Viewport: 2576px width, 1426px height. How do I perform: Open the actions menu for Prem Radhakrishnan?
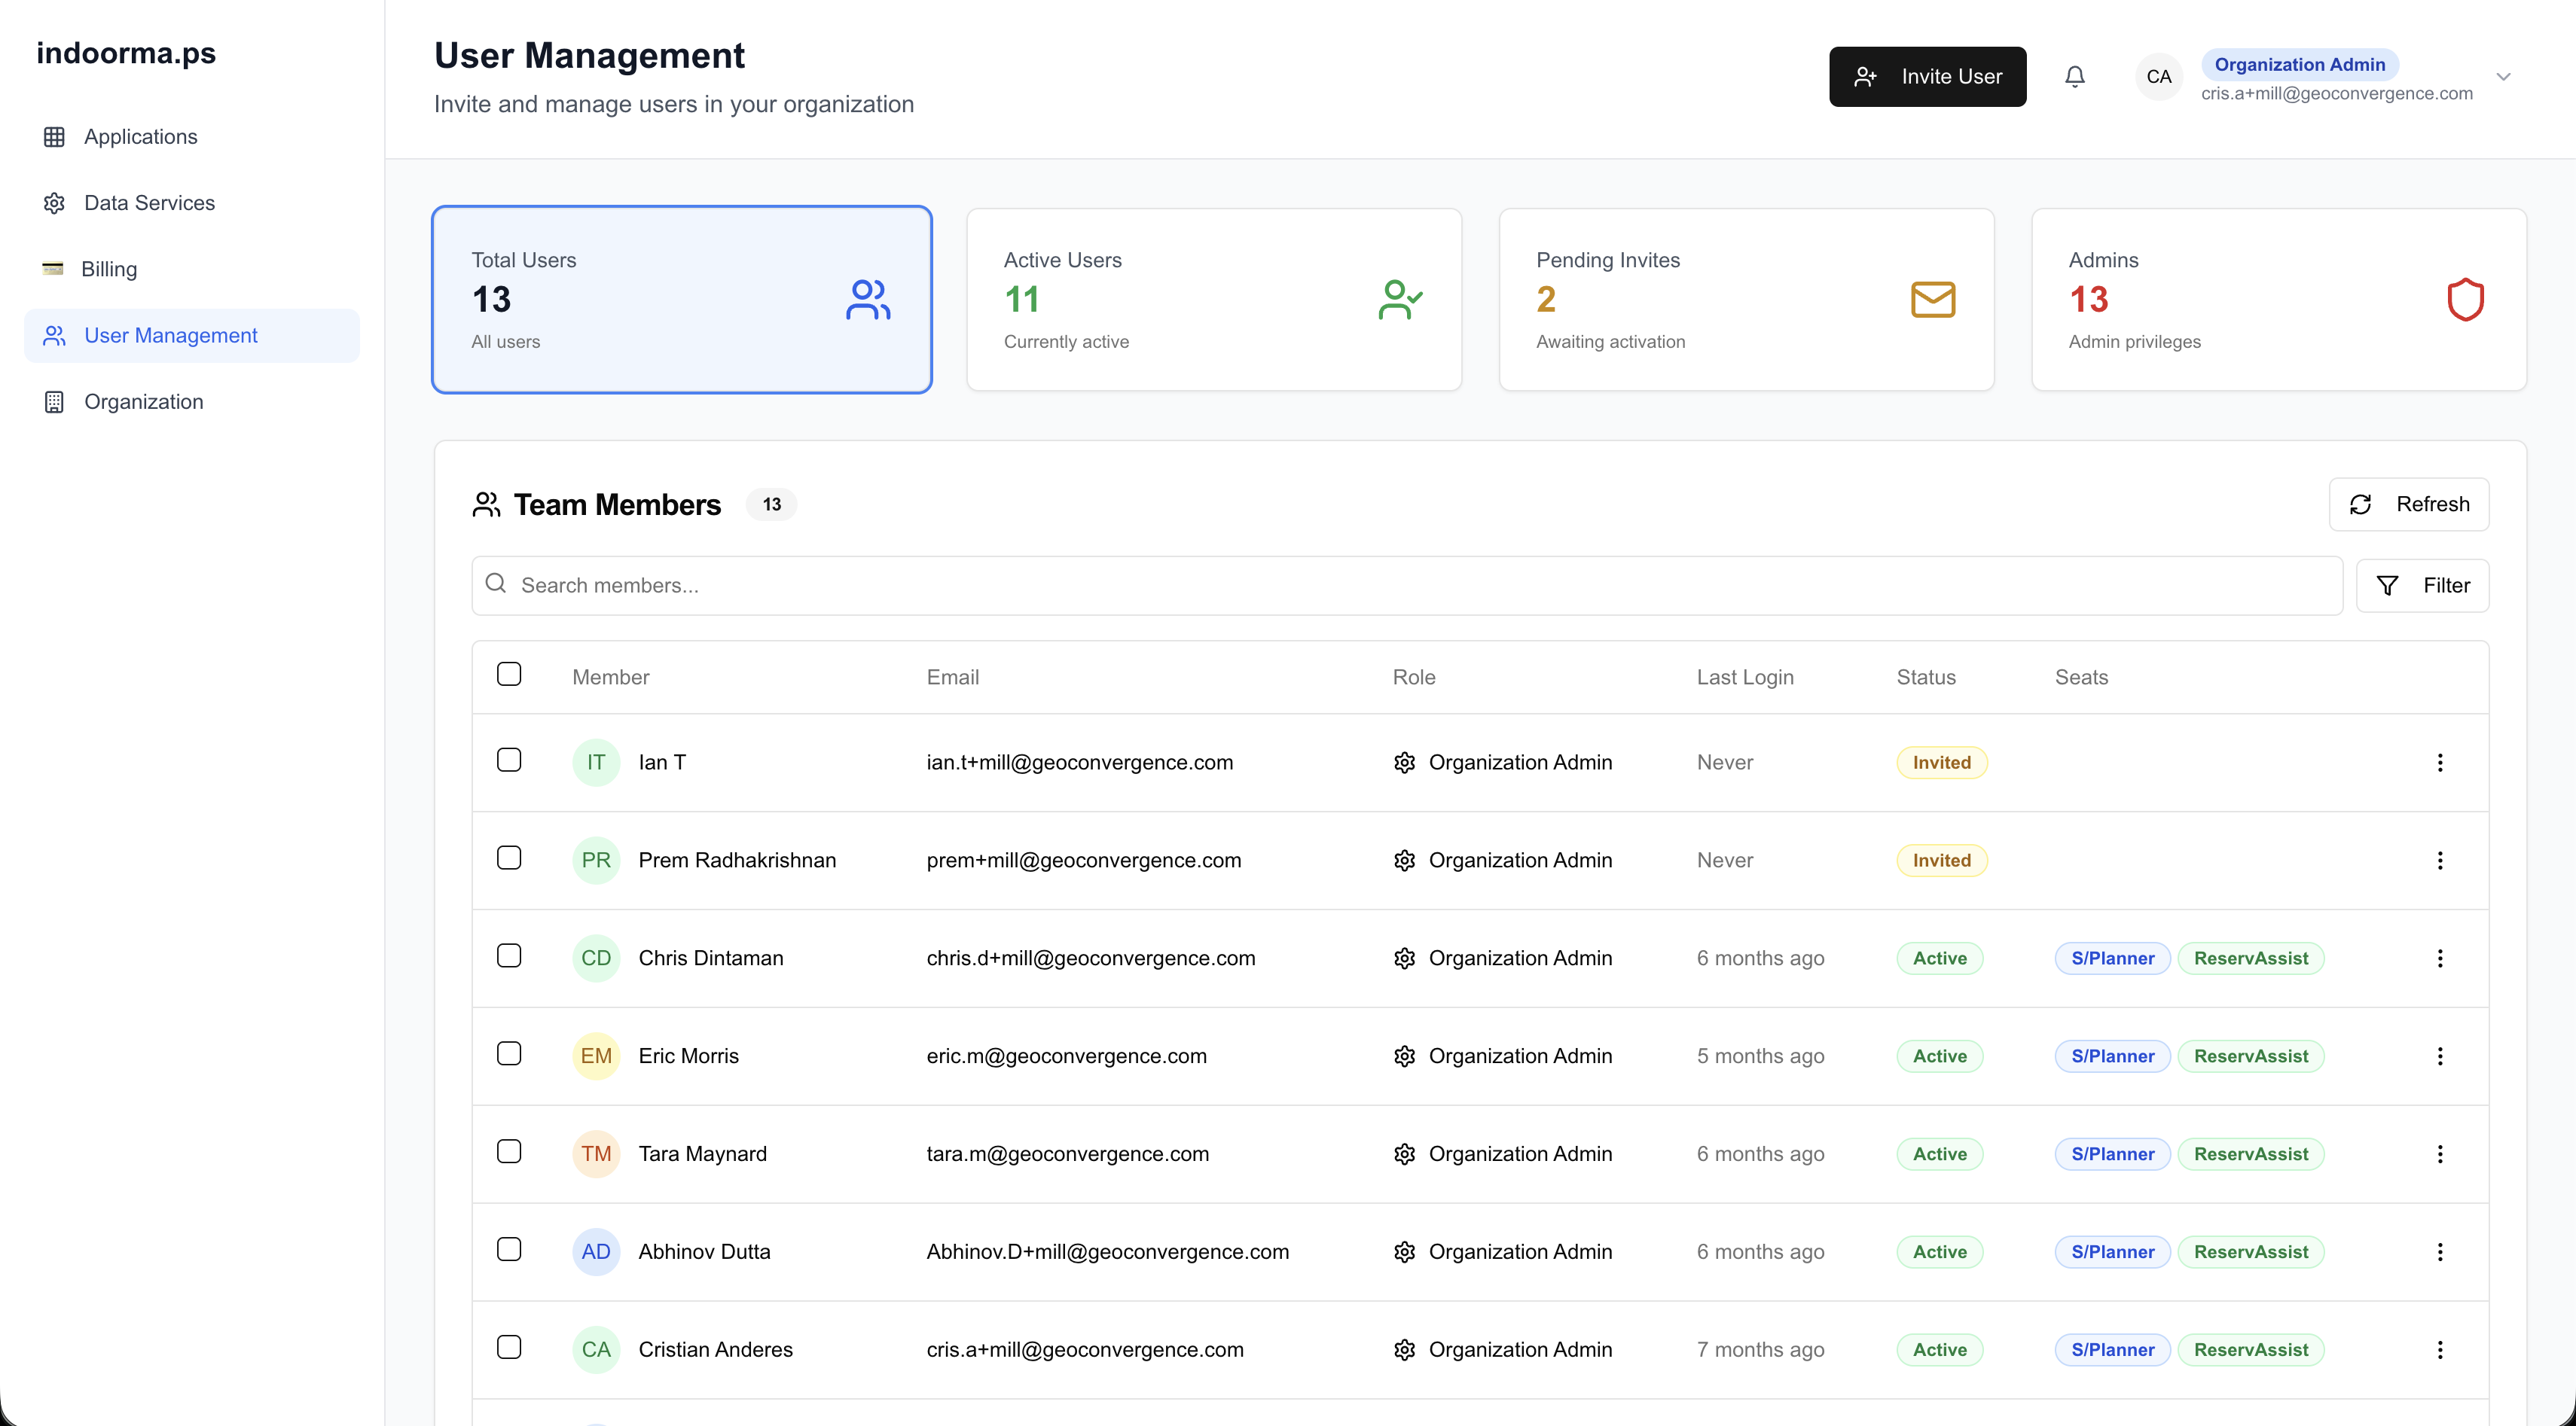point(2440,861)
